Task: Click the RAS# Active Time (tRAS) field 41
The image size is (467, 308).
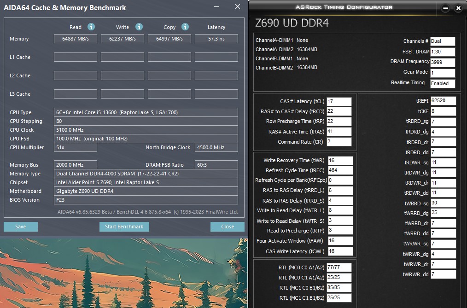Action: (339, 132)
